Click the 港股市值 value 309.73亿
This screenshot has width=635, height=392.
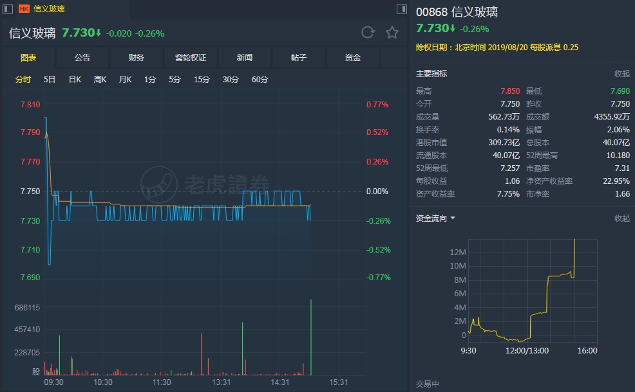point(504,143)
